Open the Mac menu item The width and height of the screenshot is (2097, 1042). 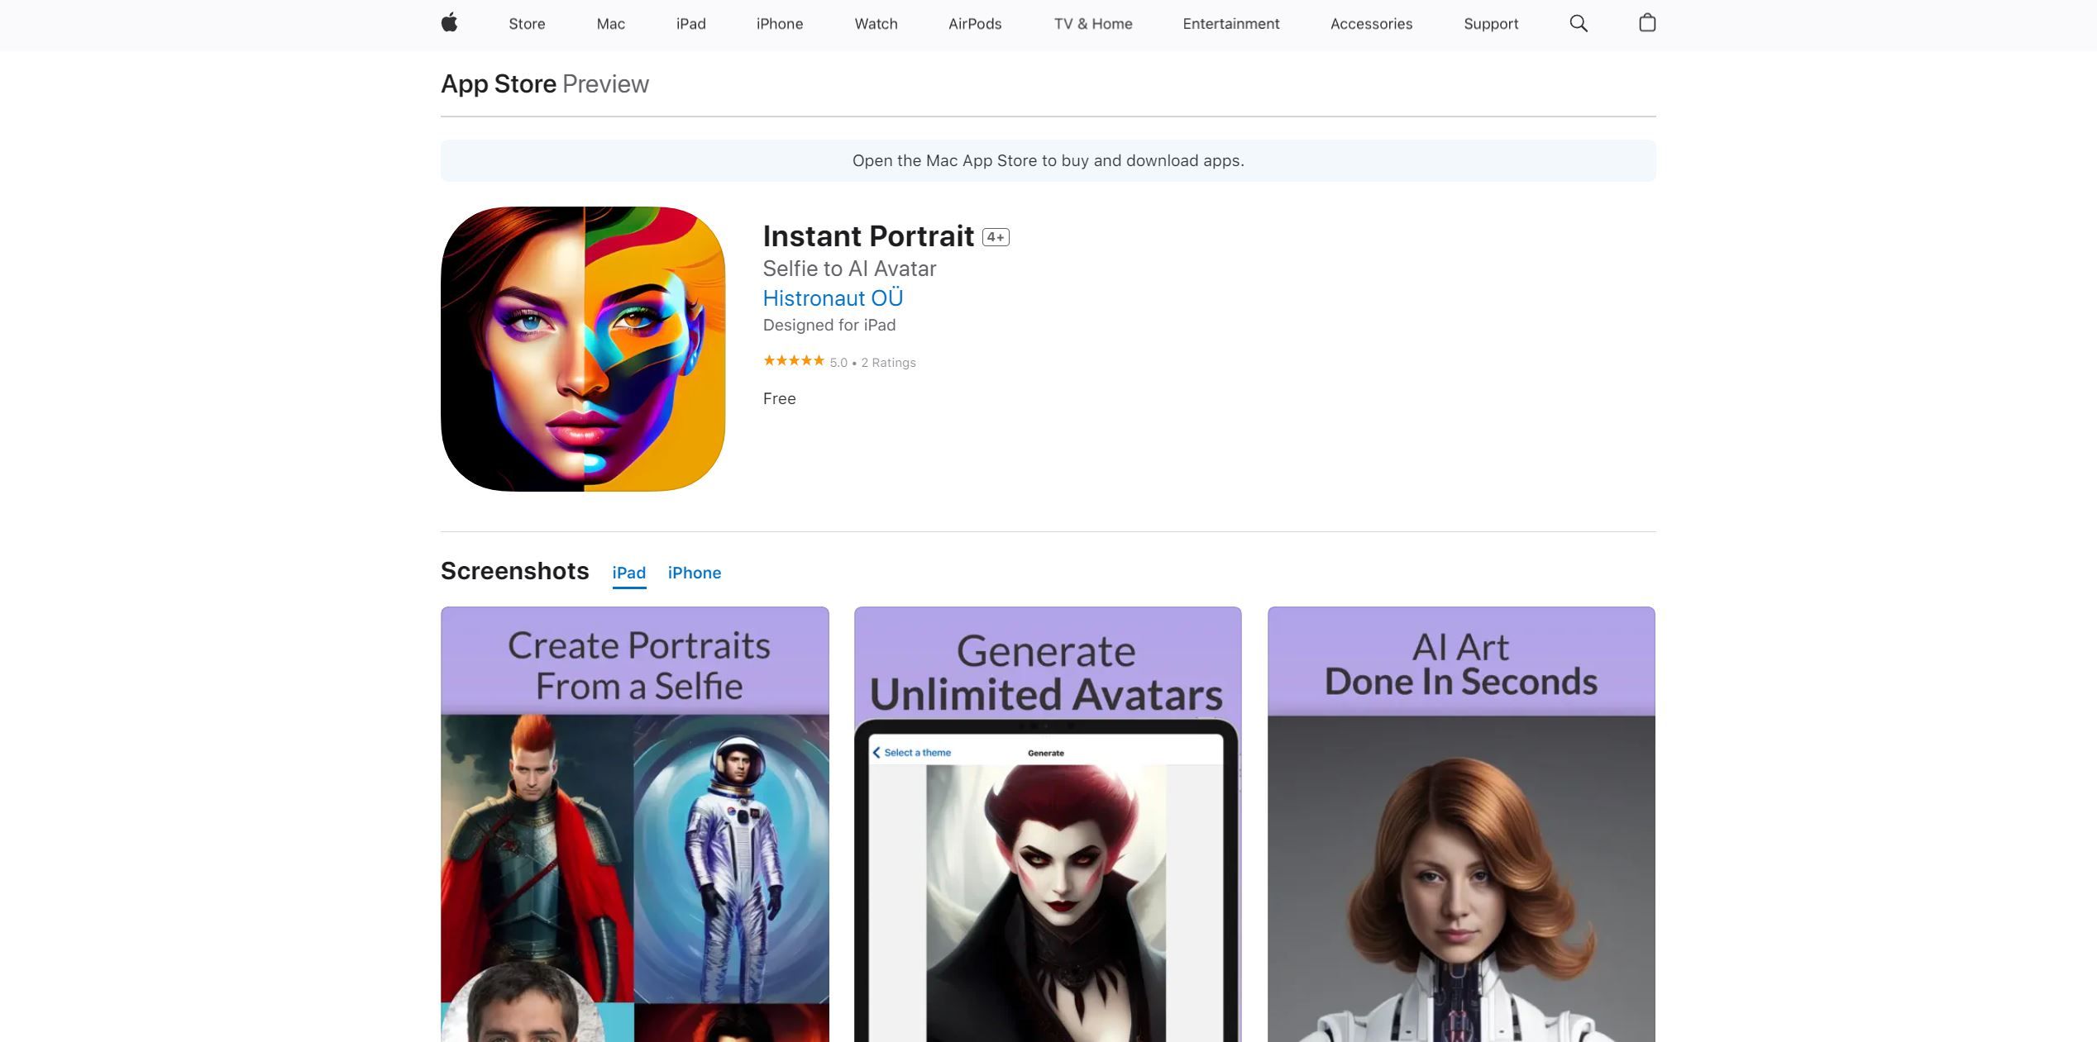click(610, 24)
